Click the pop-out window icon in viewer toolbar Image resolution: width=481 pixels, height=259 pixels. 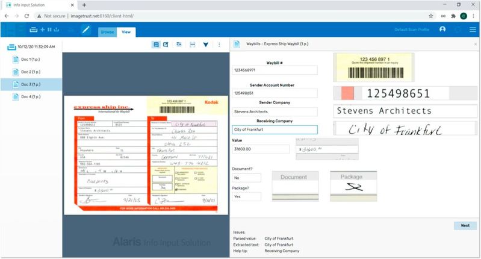point(166,45)
